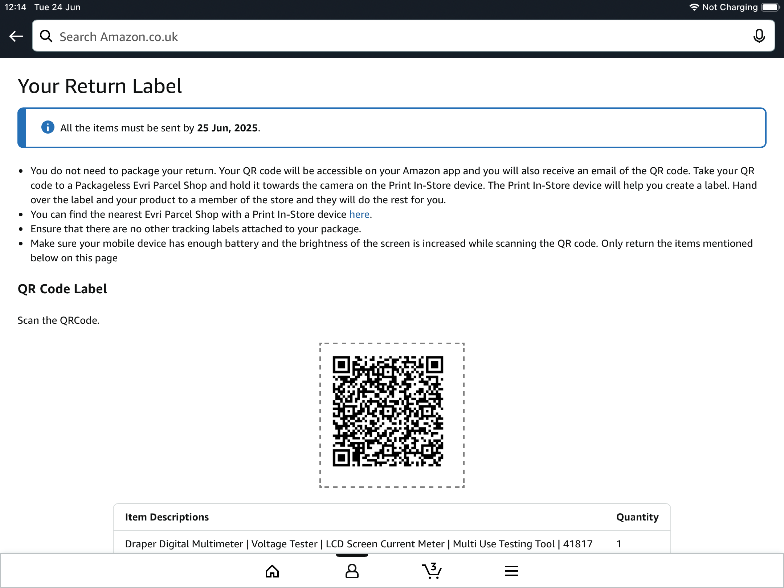
Task: Tap the search magnifier icon
Action: coord(46,36)
